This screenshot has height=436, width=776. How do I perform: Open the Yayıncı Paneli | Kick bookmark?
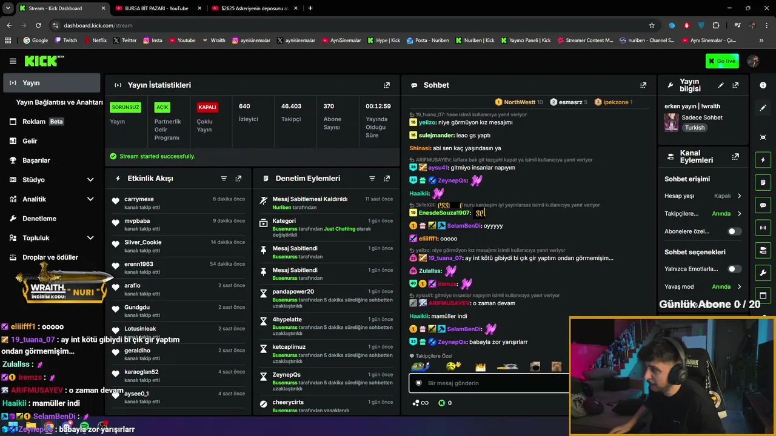pyautogui.click(x=526, y=41)
